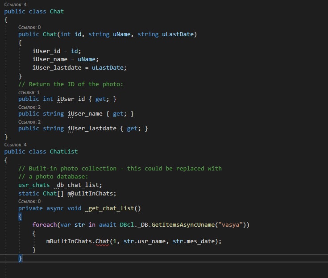Viewport: 328px width, 278px height.
Task: Click mes_date in 'str.mes_date'
Action: [200, 241]
